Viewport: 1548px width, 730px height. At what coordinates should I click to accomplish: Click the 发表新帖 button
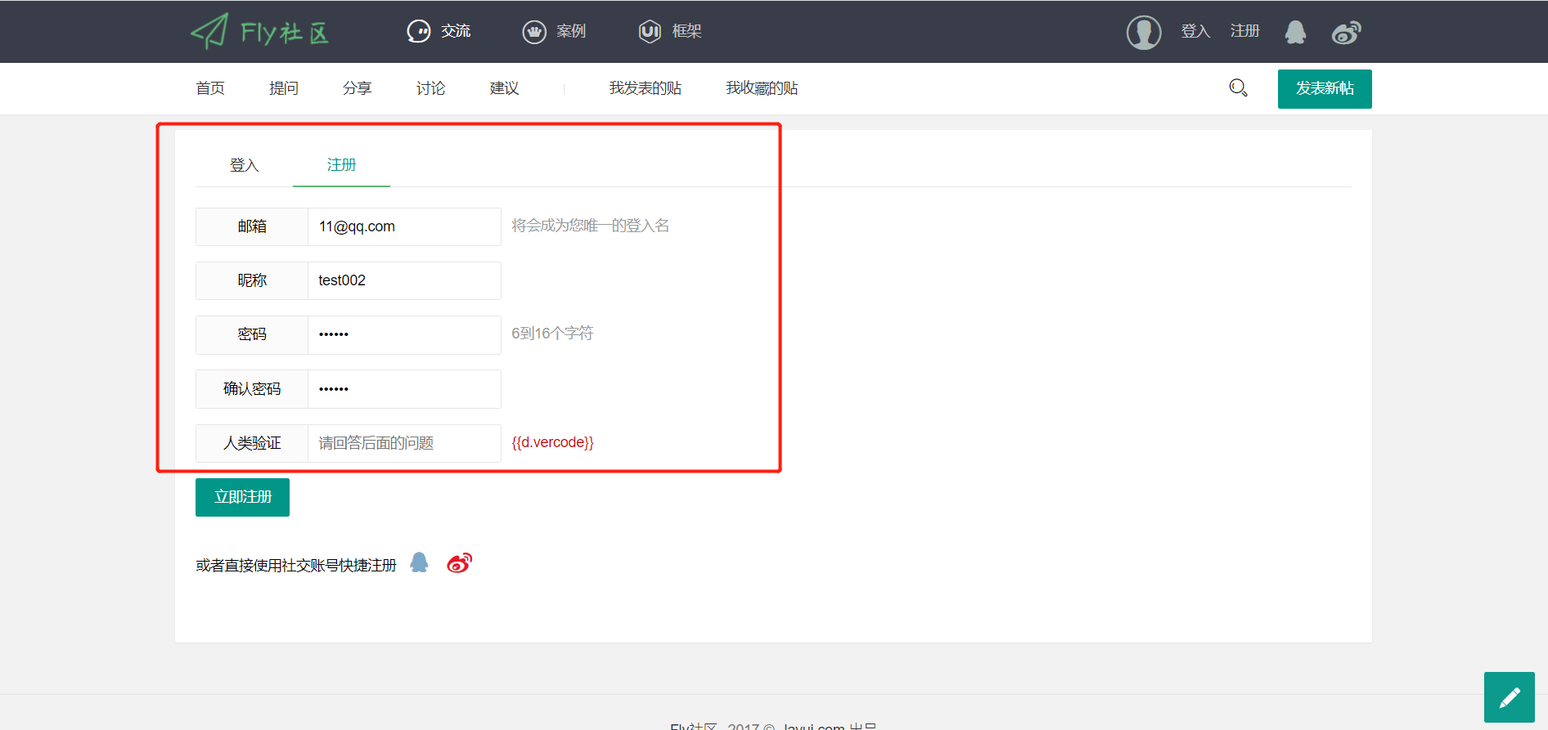[x=1325, y=88]
